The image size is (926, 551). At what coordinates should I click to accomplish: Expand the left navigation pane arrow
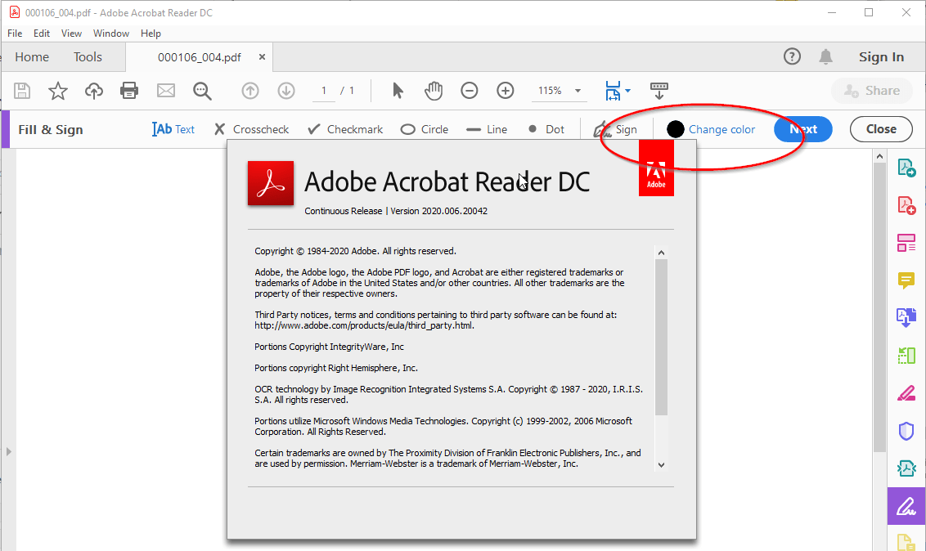point(8,451)
